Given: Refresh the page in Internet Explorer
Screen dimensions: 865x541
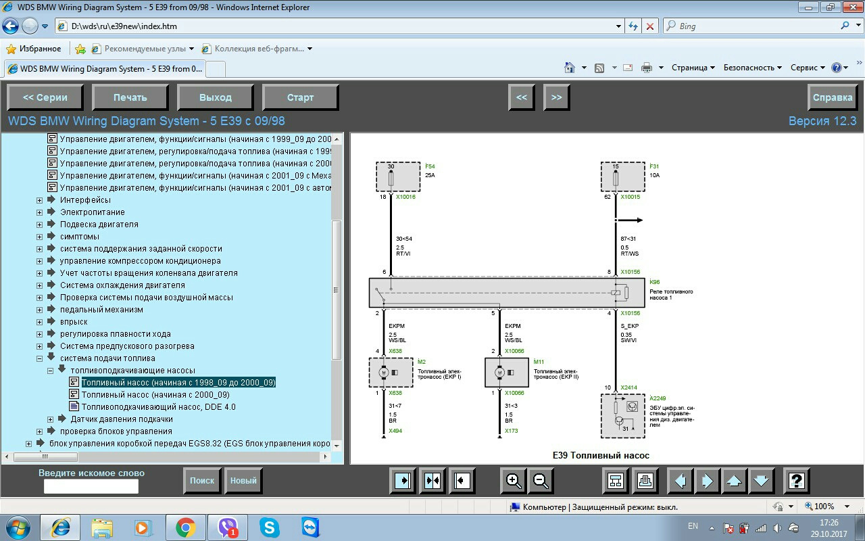Looking at the screenshot, I should click(633, 26).
